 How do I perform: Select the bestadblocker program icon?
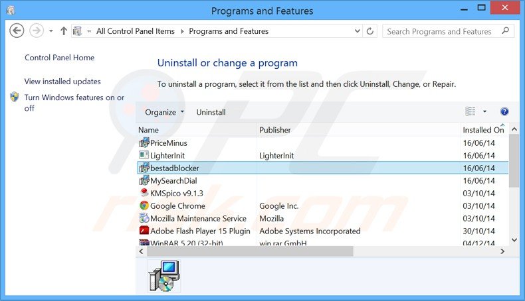coord(144,168)
